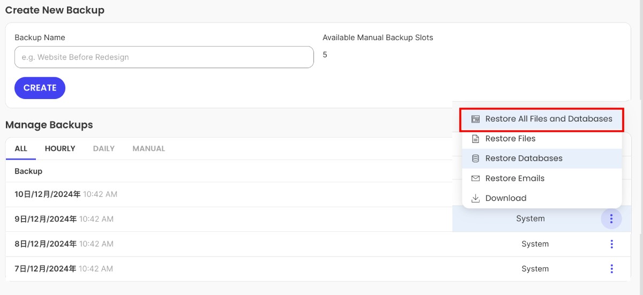The height and width of the screenshot is (295, 643).
Task: Open the actions menu for 8日/12月/2024年 backup
Action: pyautogui.click(x=611, y=244)
